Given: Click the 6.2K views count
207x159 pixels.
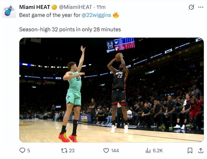Looking at the screenshot, I should 158,150.
